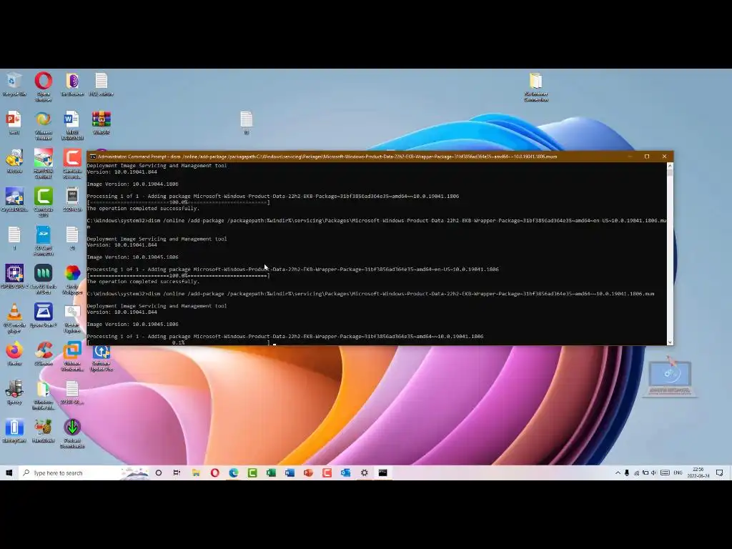Switch to Command Prompt taskbar button
The image size is (732, 549).
[x=383, y=473]
